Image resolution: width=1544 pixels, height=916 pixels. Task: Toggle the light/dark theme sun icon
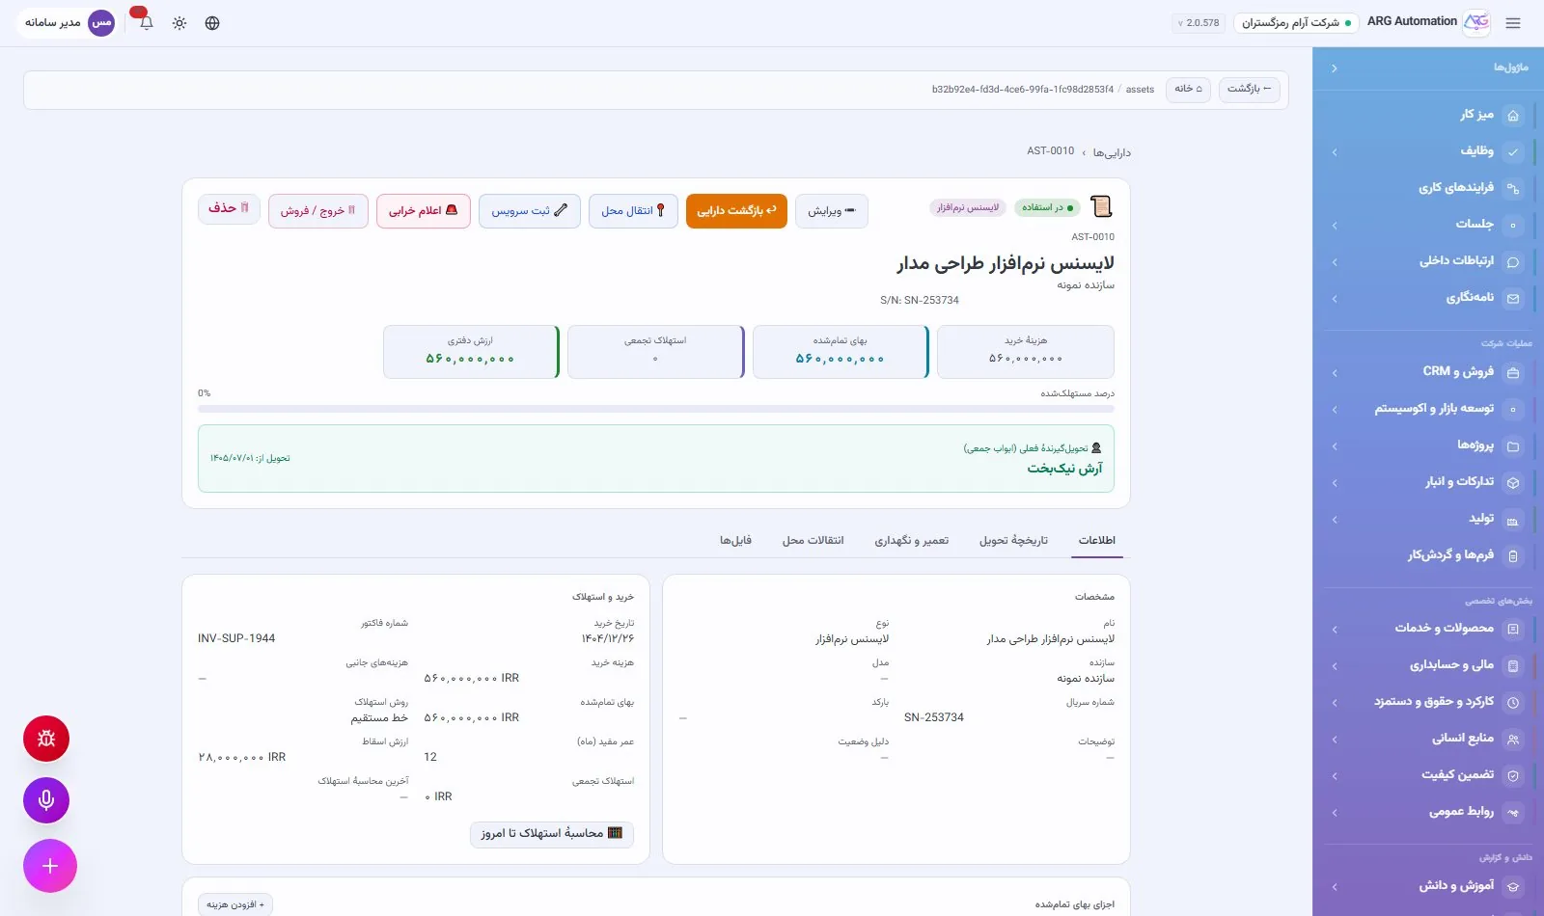coord(179,22)
